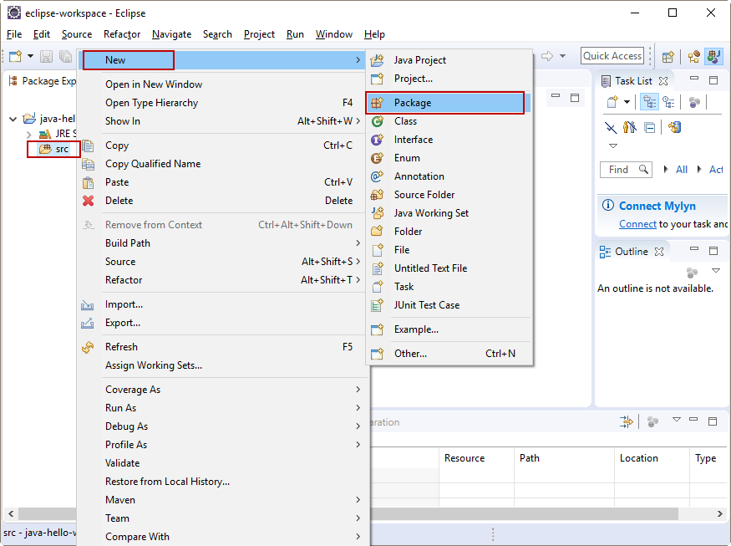Select the src folder in Package Explorer
Viewport: 731px width, 546px height.
[54, 150]
